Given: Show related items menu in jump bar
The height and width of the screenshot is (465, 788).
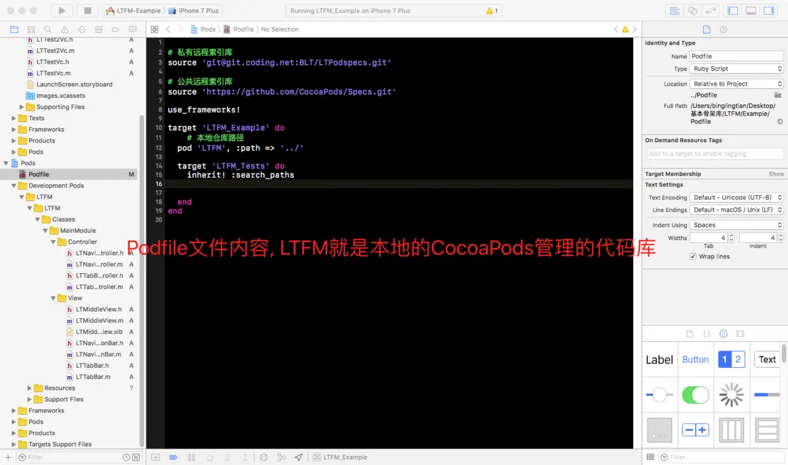Looking at the screenshot, I should [154, 29].
